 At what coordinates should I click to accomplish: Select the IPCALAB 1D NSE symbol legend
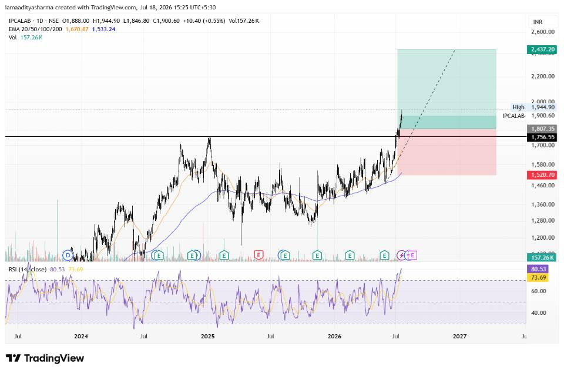click(33, 21)
